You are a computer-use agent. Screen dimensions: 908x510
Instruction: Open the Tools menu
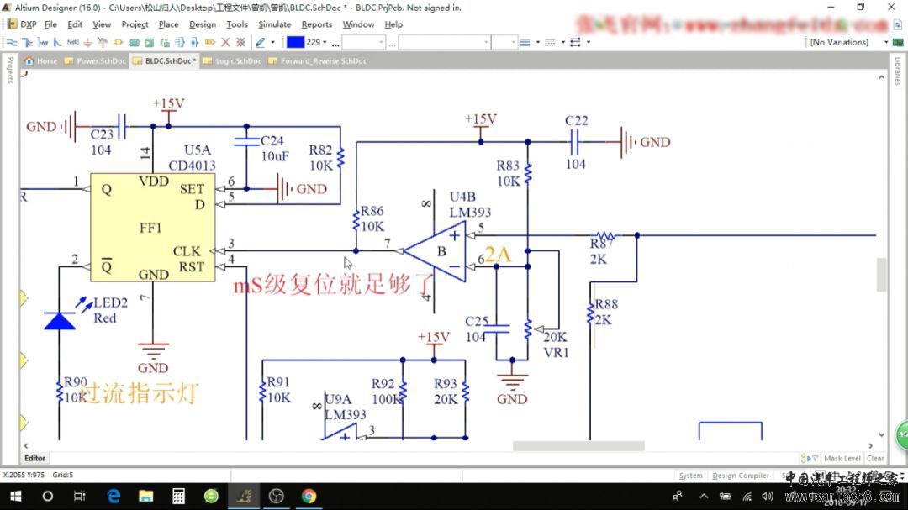click(x=237, y=24)
